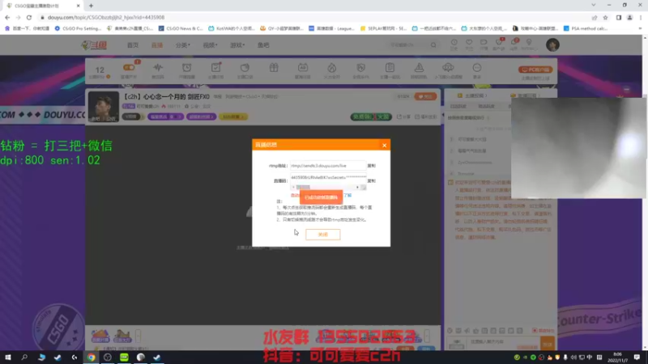This screenshot has height=364, width=648.
Task: Bookmark page with star icon in address bar
Action: [x=605, y=17]
